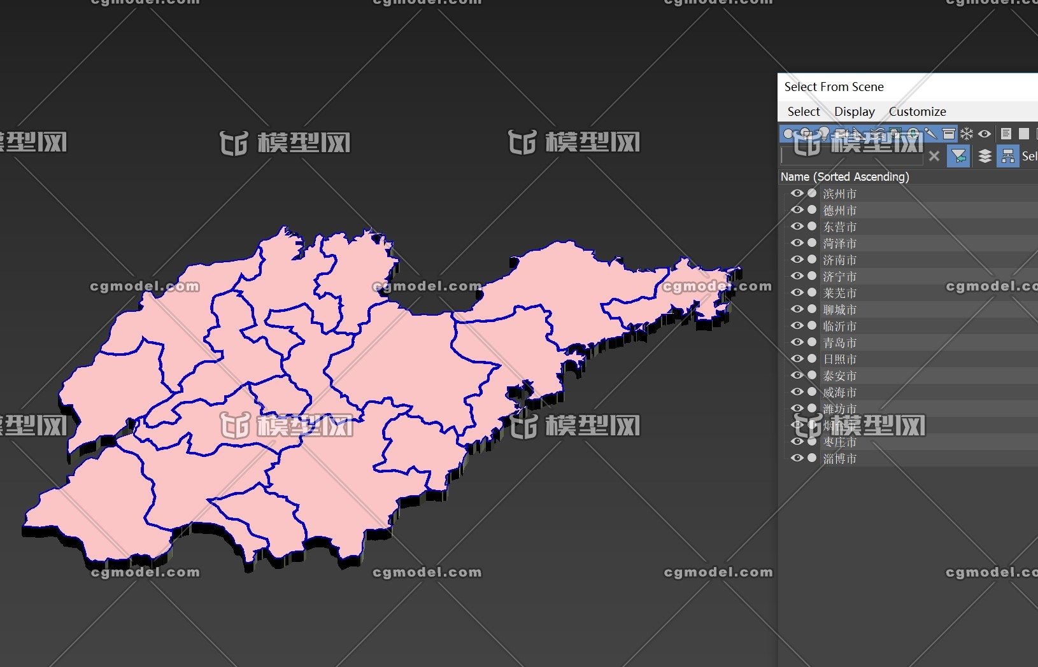1038x667 pixels.
Task: Toggle Display Lights filter bulb icon
Action: 824,134
